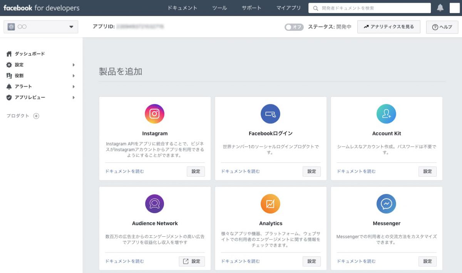Image resolution: width=462 pixels, height=273 pixels.
Task: Open the マイアプリ menu
Action: [288, 8]
